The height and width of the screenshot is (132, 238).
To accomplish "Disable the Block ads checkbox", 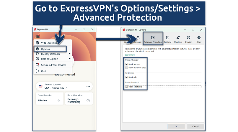I will coord(127,77).
